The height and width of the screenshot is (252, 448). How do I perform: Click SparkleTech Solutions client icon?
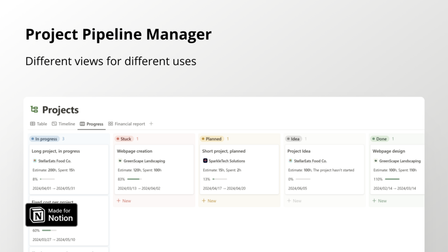point(205,161)
